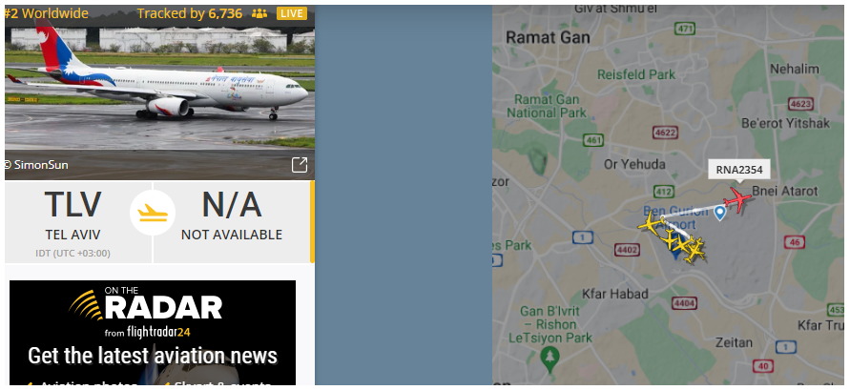
Task: Click the yellow panel scrollbar handle
Action: (x=312, y=222)
